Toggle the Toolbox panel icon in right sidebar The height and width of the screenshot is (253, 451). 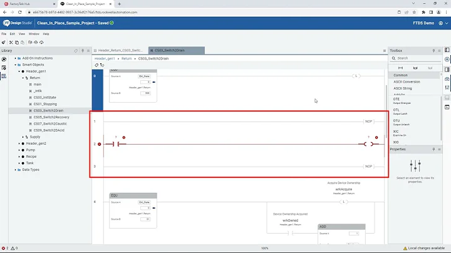coord(447,70)
